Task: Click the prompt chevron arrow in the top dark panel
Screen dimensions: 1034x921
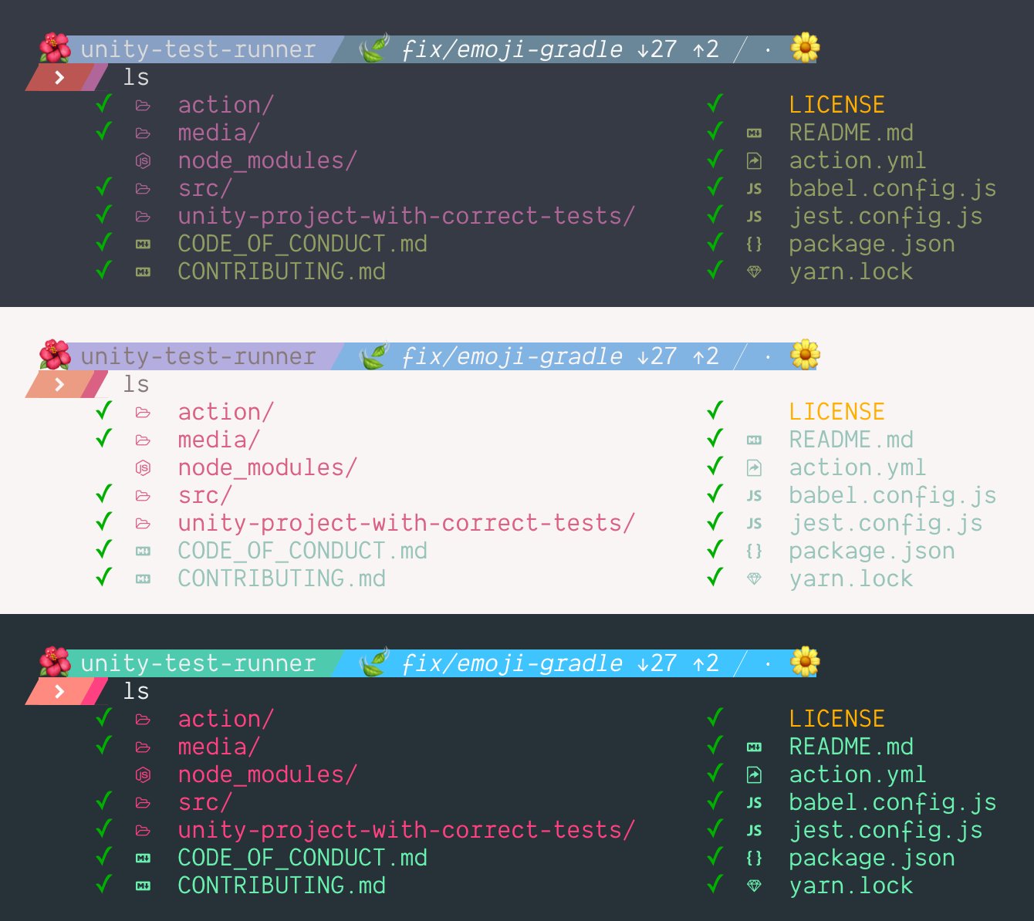Action: (x=59, y=77)
